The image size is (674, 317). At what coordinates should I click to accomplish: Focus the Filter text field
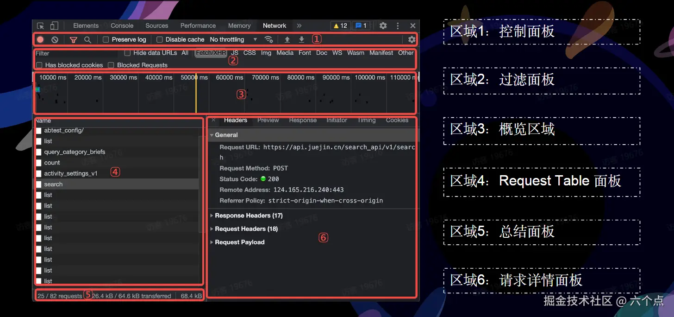(76, 53)
